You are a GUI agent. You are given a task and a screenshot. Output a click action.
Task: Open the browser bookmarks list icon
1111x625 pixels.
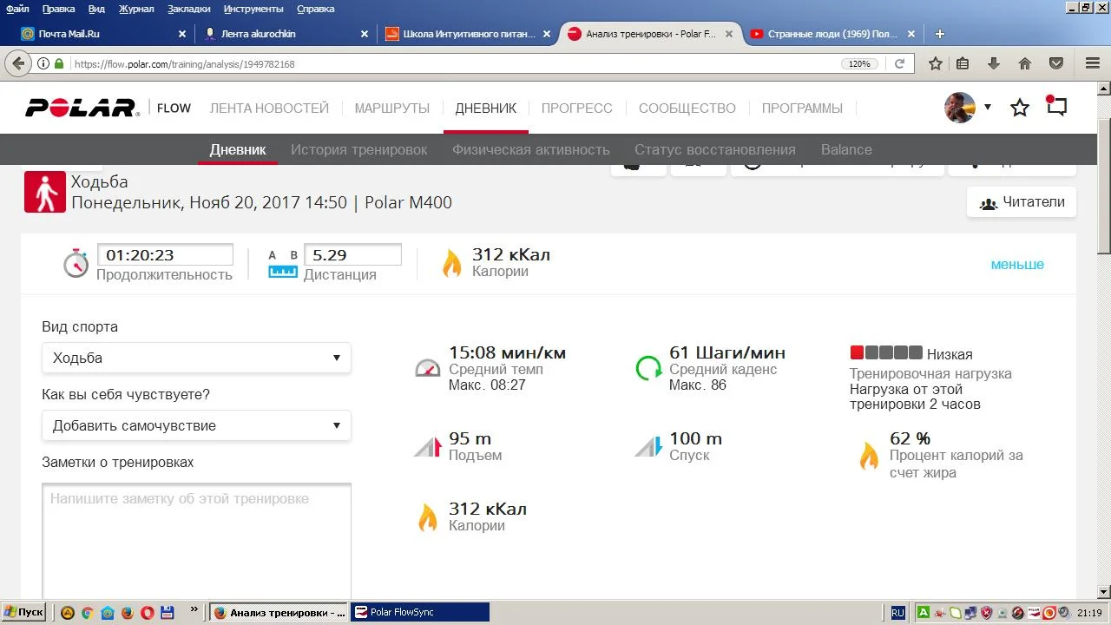[x=963, y=63]
